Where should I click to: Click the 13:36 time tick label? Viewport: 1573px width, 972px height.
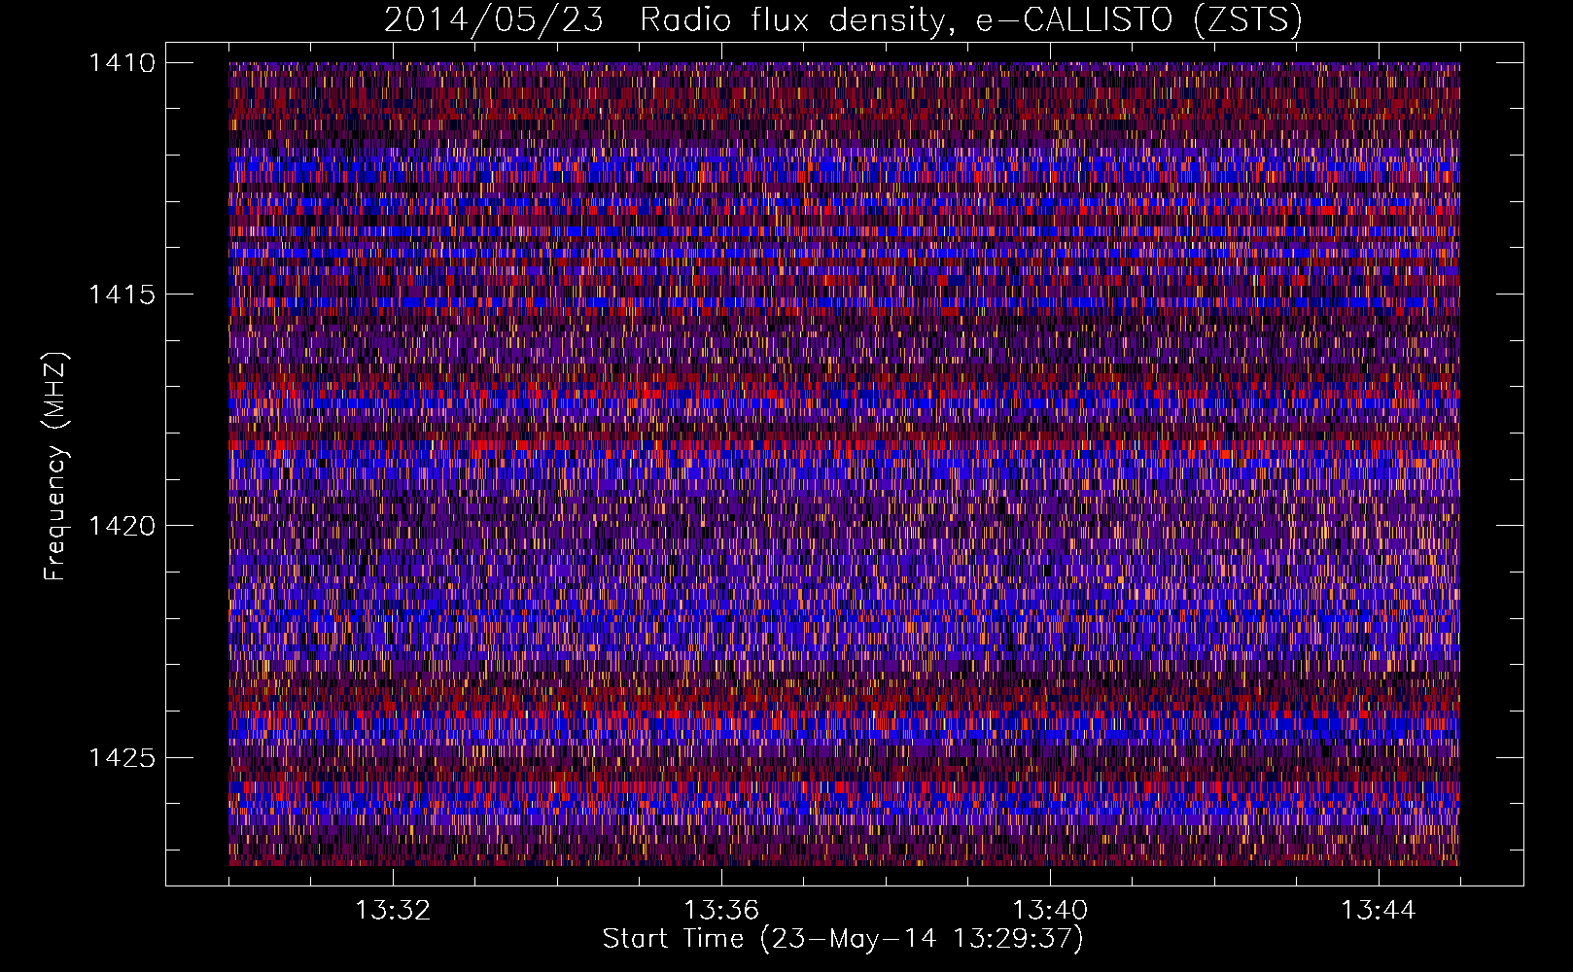[721, 911]
